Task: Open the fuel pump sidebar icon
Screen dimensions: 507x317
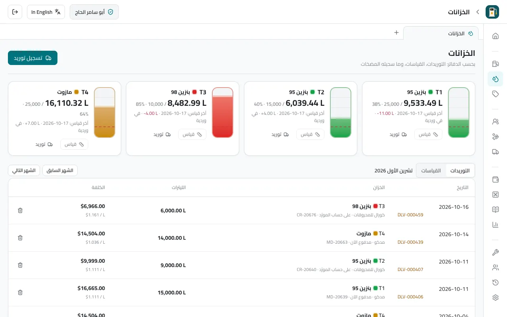Action: pos(495,64)
